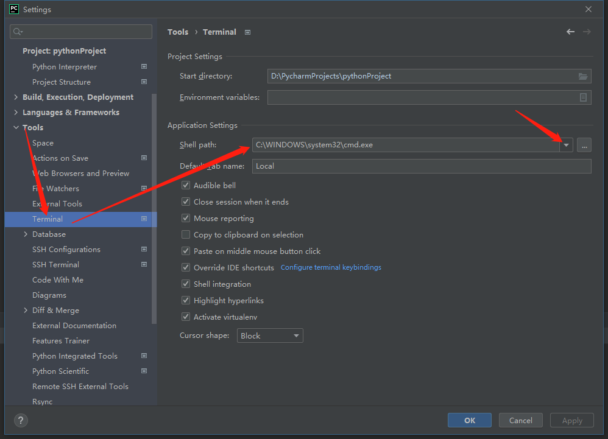Click the settings tree vertical scrollbar
Screen dimensions: 608x439
coord(154,208)
